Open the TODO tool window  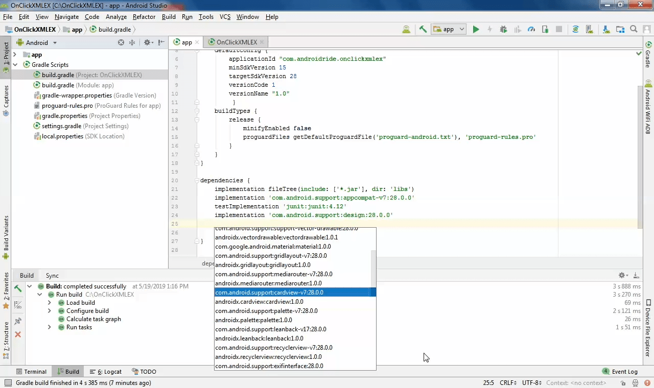pos(144,372)
